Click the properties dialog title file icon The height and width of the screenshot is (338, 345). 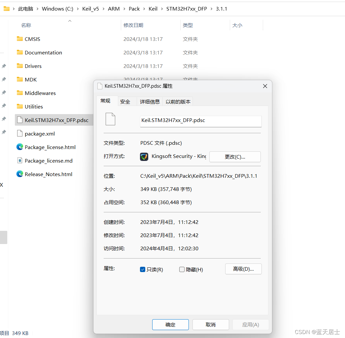pyautogui.click(x=100, y=86)
